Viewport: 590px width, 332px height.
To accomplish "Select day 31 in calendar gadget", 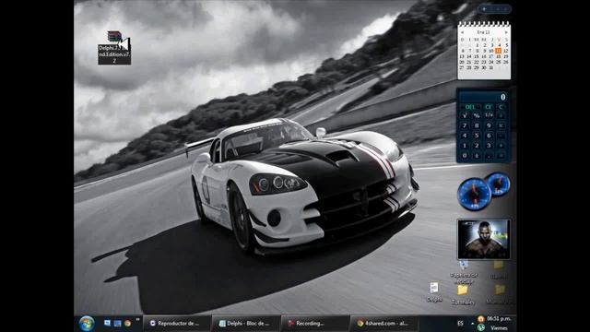I will (491, 67).
